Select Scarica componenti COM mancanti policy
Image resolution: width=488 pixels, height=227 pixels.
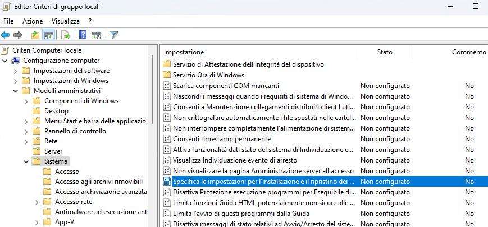[x=226, y=86]
